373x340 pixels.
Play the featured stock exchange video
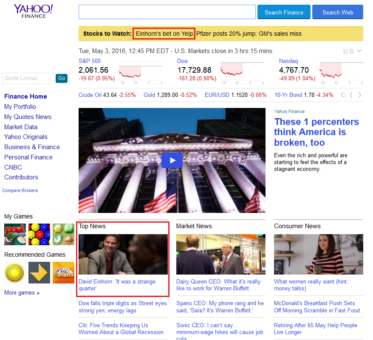[172, 160]
